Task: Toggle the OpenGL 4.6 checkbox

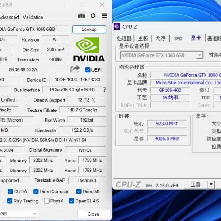Action: (72, 201)
